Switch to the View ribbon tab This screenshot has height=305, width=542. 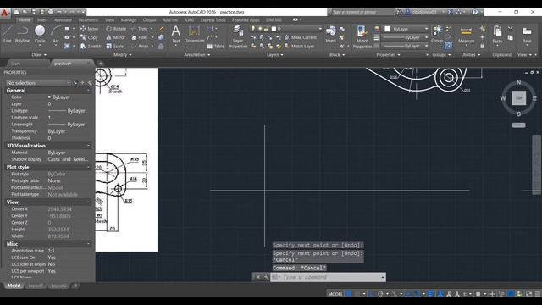[x=109, y=20]
